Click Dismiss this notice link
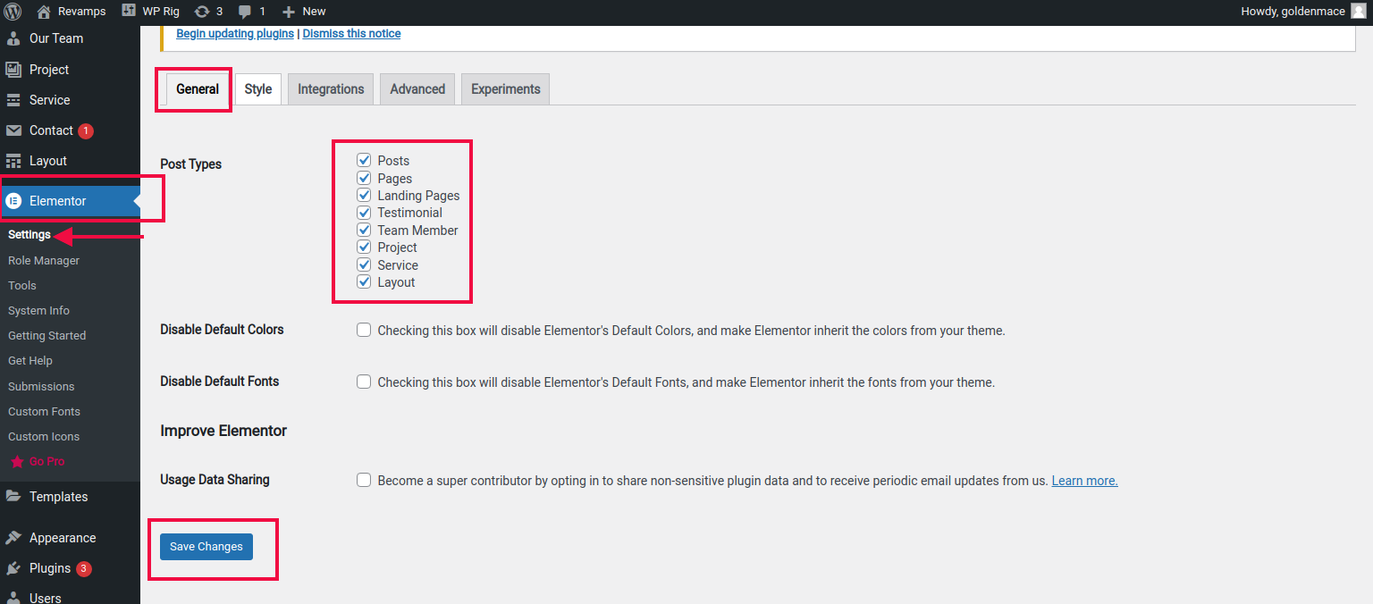Viewport: 1373px width, 604px height. click(351, 34)
